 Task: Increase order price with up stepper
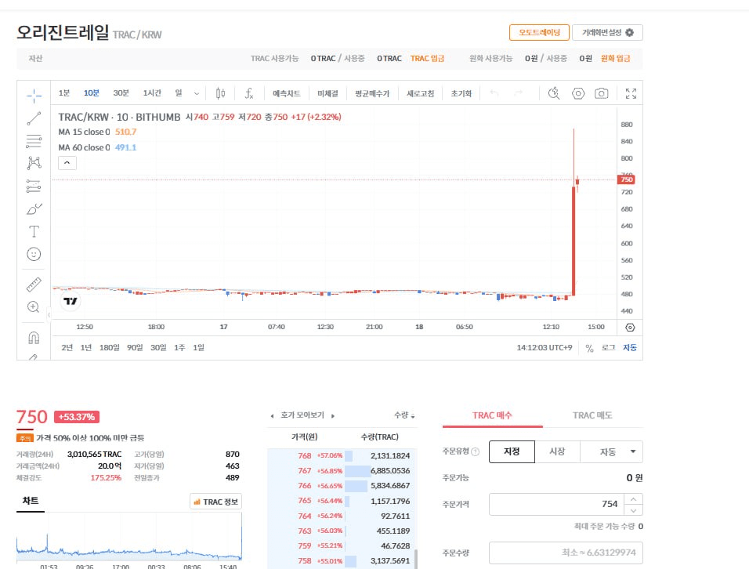point(633,498)
